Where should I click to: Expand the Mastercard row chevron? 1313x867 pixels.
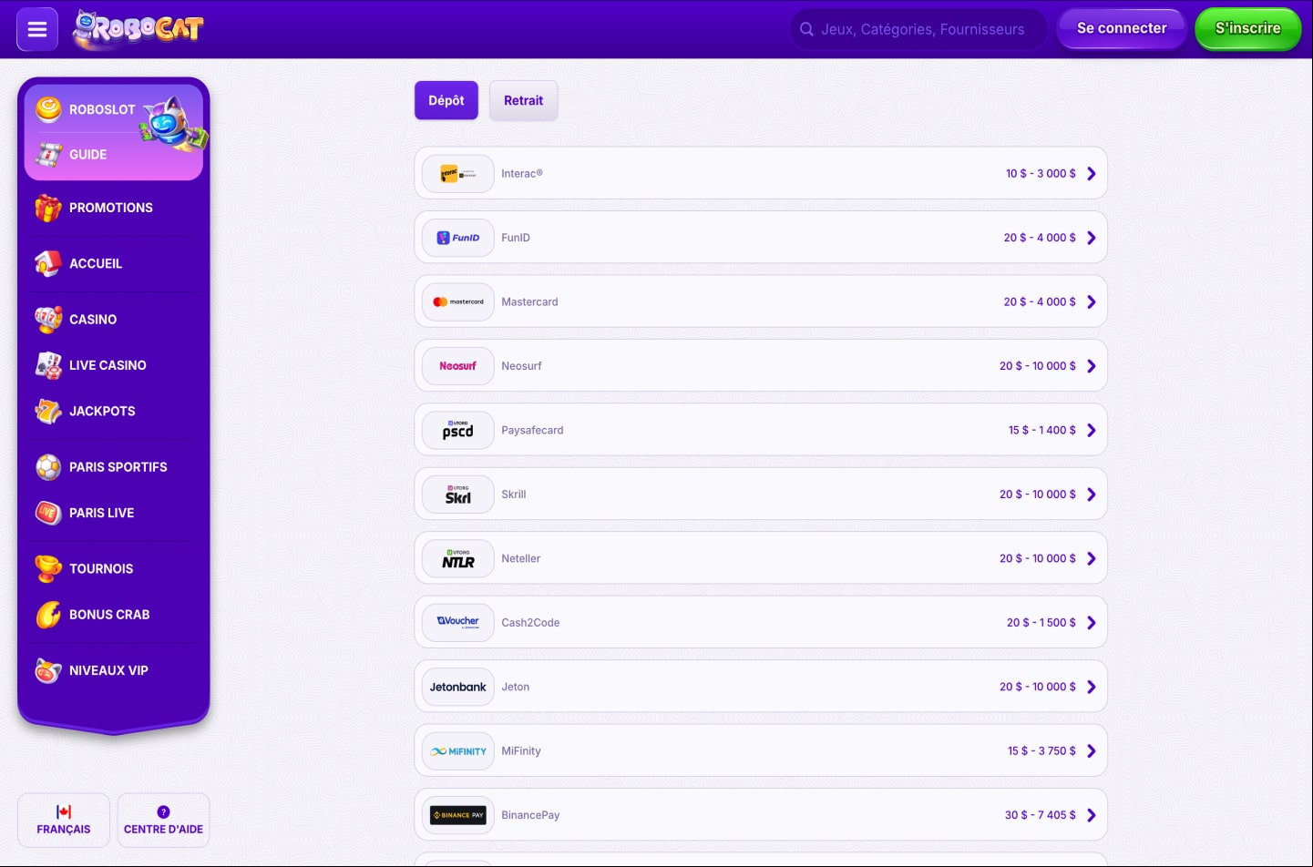[x=1091, y=302]
